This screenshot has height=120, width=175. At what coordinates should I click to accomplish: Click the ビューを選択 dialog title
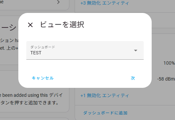tap(62, 25)
